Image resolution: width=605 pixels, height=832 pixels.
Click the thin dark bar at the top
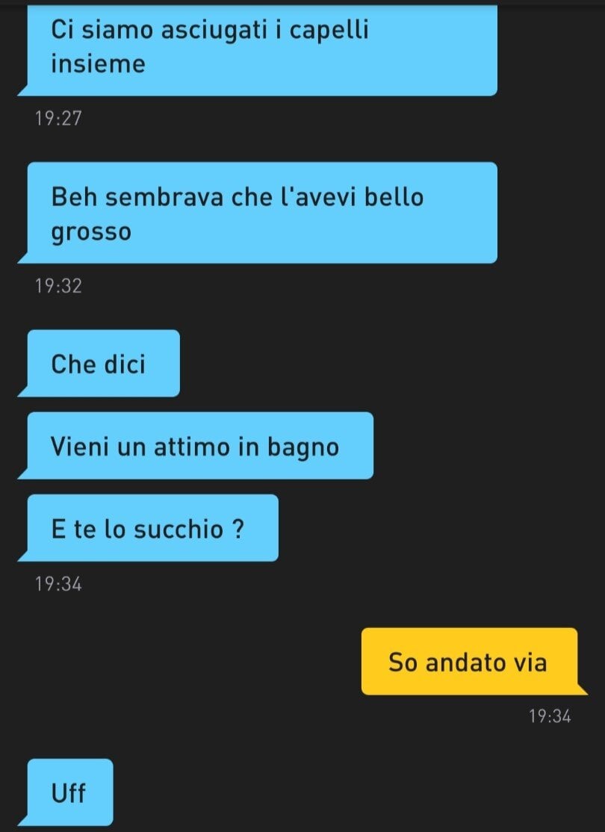[x=302, y=3]
